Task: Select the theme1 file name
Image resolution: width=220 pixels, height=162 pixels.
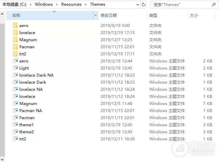Action: 26,125
